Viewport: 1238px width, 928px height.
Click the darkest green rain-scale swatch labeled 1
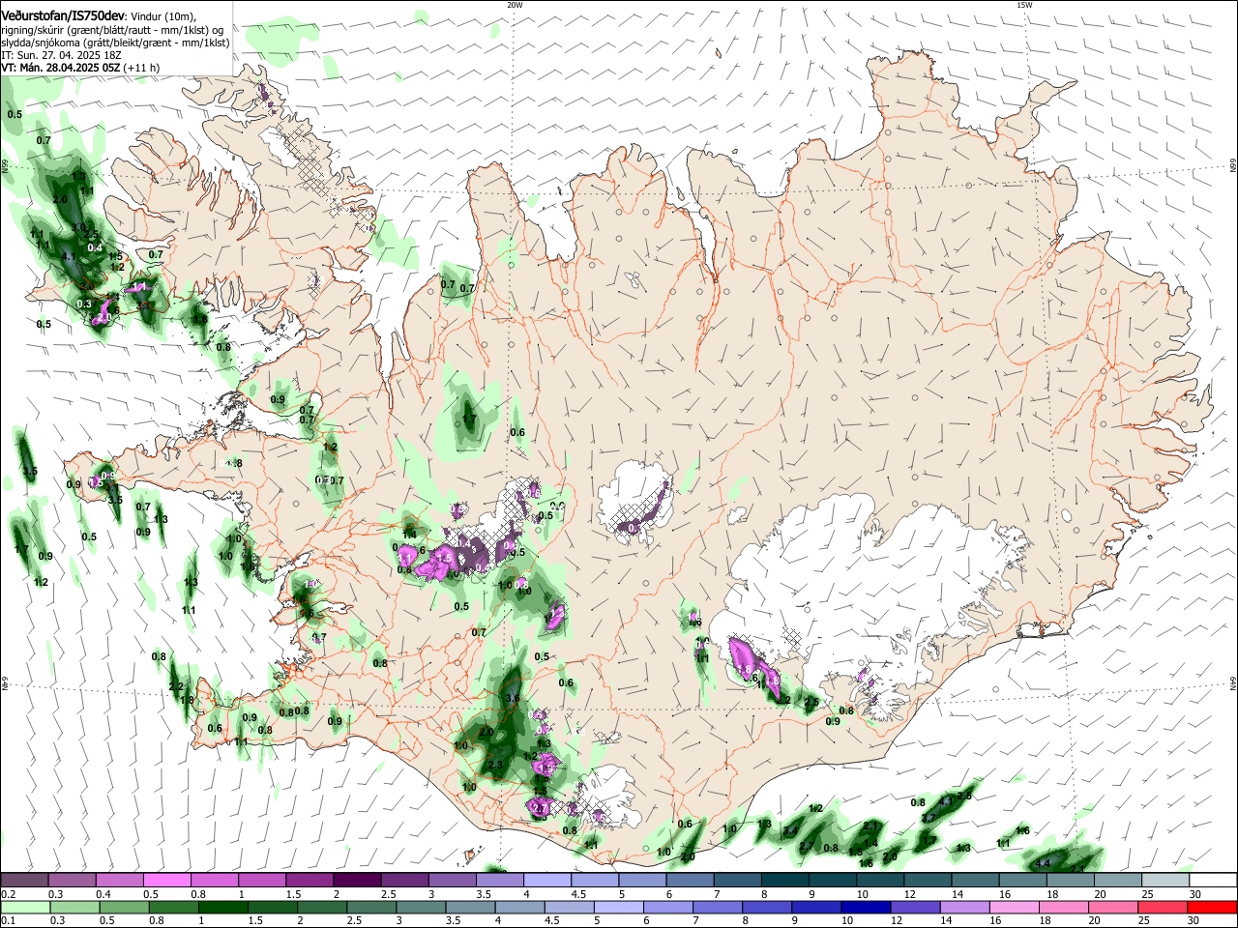click(x=222, y=908)
